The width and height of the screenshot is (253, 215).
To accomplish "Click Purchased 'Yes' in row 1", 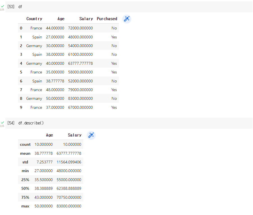I will 114,37.
